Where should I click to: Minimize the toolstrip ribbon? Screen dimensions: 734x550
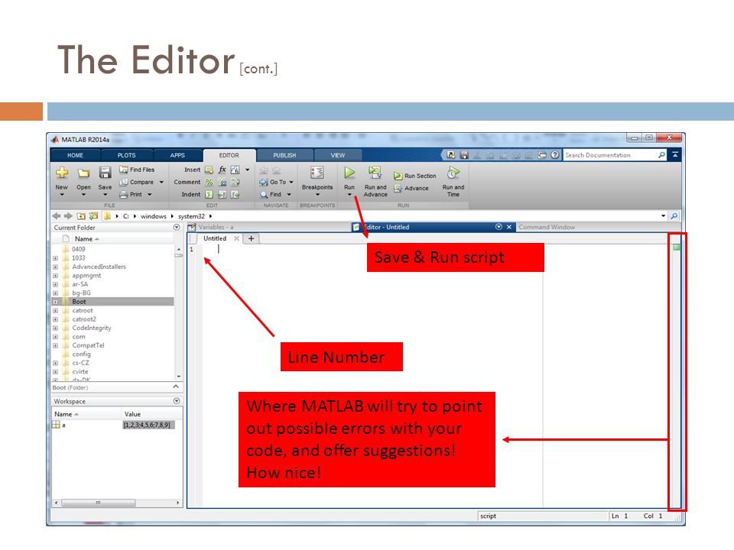coord(675,154)
